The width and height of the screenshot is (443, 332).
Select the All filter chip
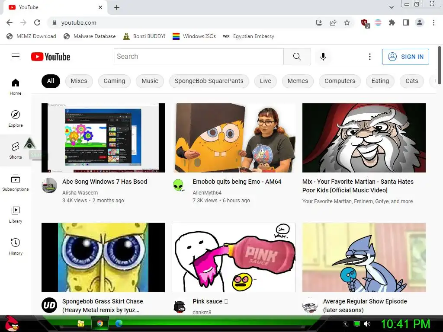pyautogui.click(x=51, y=81)
